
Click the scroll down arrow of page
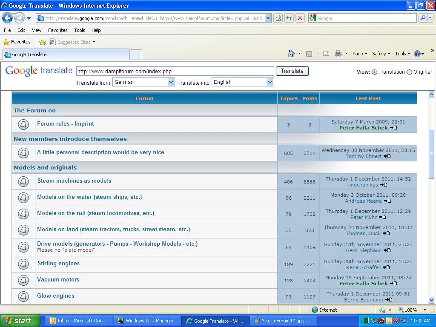click(x=432, y=300)
